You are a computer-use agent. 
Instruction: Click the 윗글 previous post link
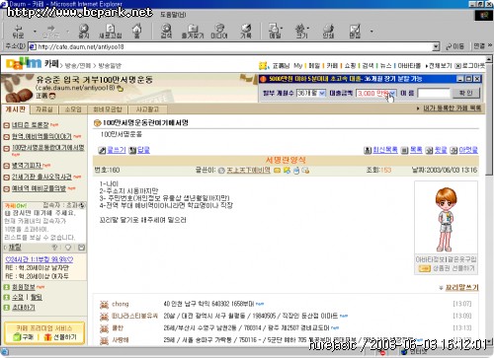tap(441, 150)
